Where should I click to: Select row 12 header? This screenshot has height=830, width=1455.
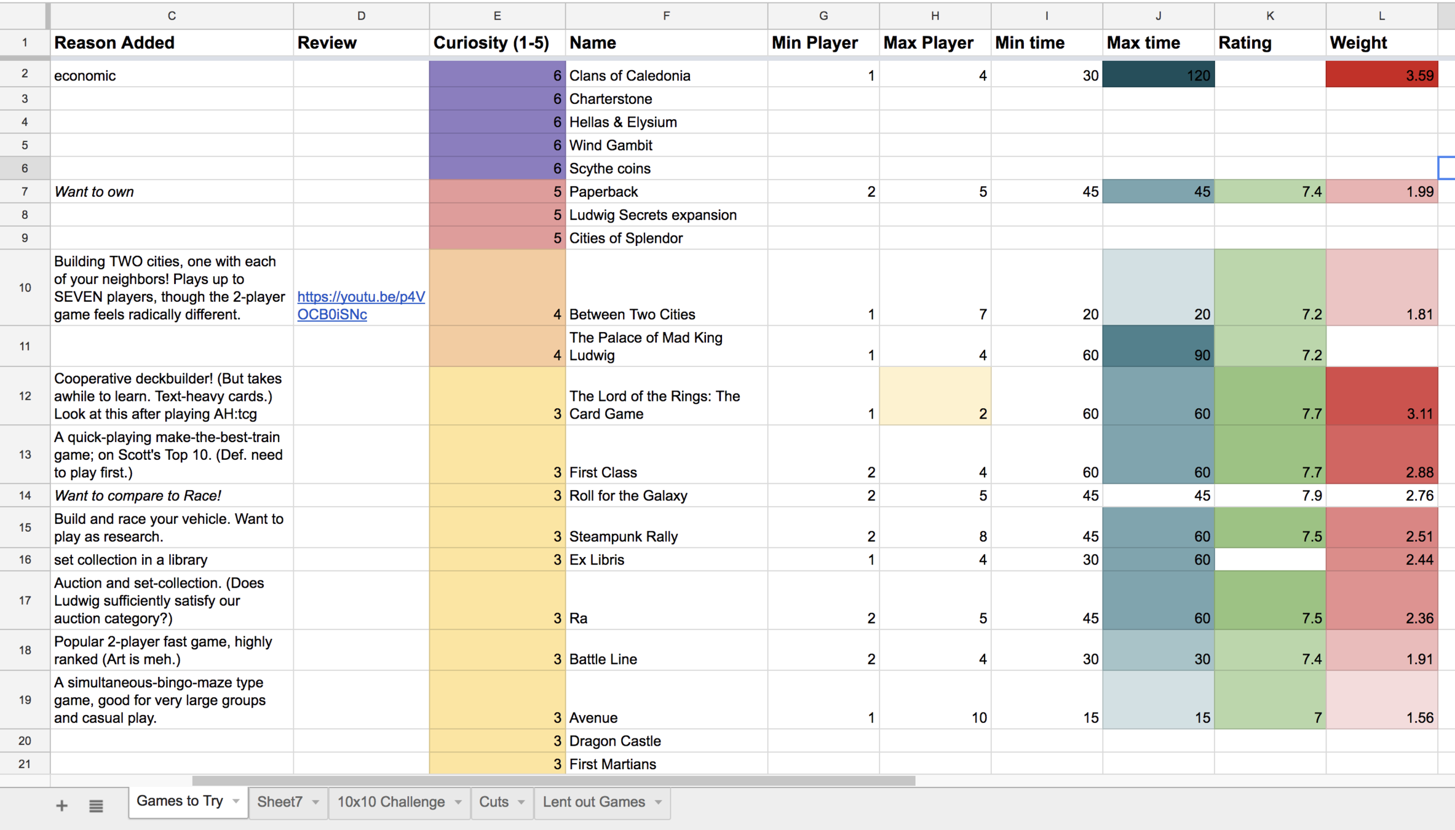[25, 396]
